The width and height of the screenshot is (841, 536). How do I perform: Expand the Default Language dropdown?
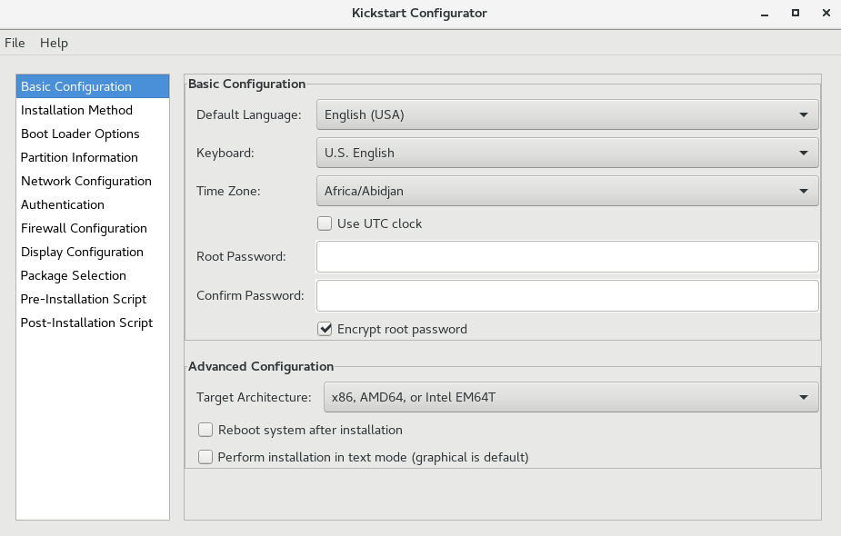[x=566, y=114]
